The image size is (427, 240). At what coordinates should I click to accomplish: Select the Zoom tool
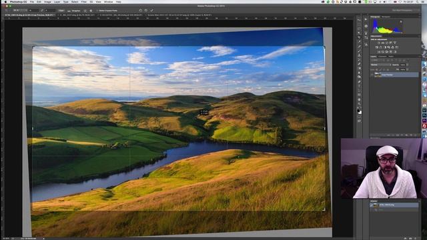pyautogui.click(x=359, y=104)
